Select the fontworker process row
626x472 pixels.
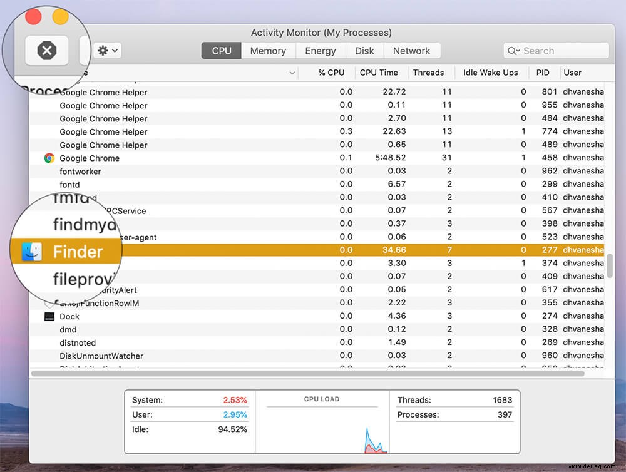click(317, 171)
